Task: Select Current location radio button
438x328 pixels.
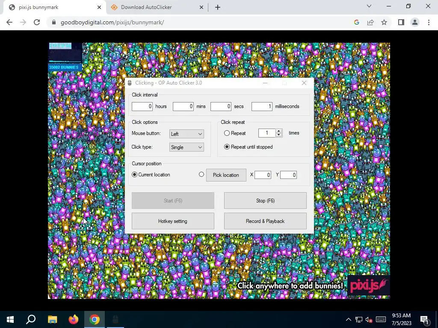Action: (x=134, y=175)
